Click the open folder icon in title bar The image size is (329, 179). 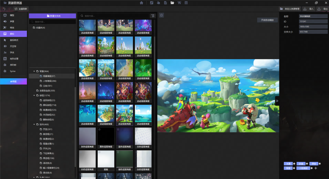pos(172,3)
